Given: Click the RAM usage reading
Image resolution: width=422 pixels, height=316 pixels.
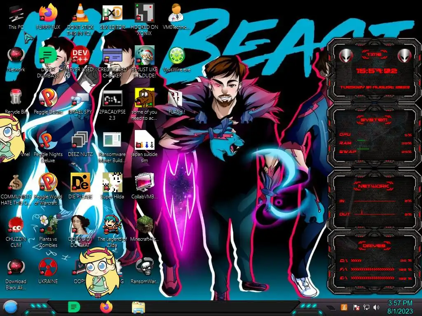Looking at the screenshot, I should [x=407, y=143].
